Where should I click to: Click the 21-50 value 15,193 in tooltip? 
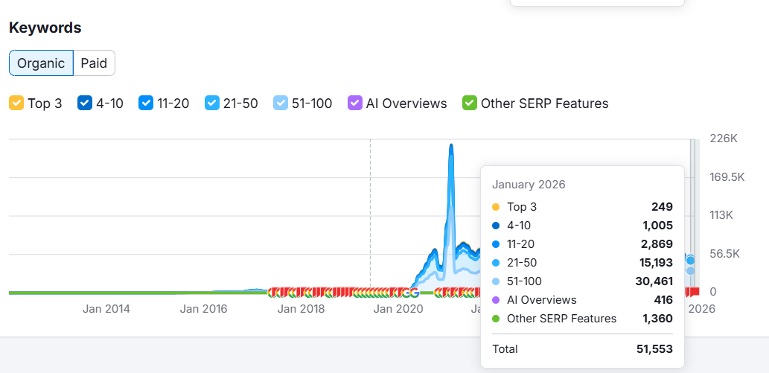point(656,263)
